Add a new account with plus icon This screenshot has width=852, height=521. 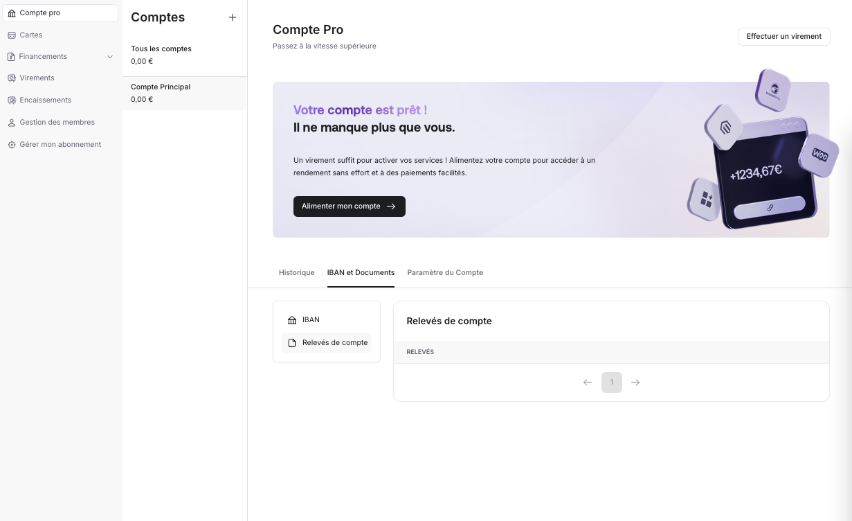click(233, 17)
